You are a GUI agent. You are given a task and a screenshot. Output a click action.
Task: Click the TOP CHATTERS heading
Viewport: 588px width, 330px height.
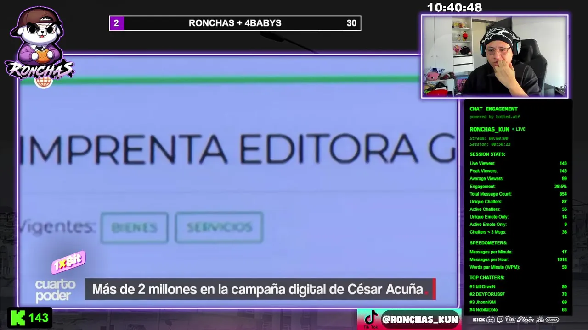click(487, 278)
